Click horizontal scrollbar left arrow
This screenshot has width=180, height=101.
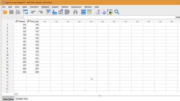click(x=15, y=94)
